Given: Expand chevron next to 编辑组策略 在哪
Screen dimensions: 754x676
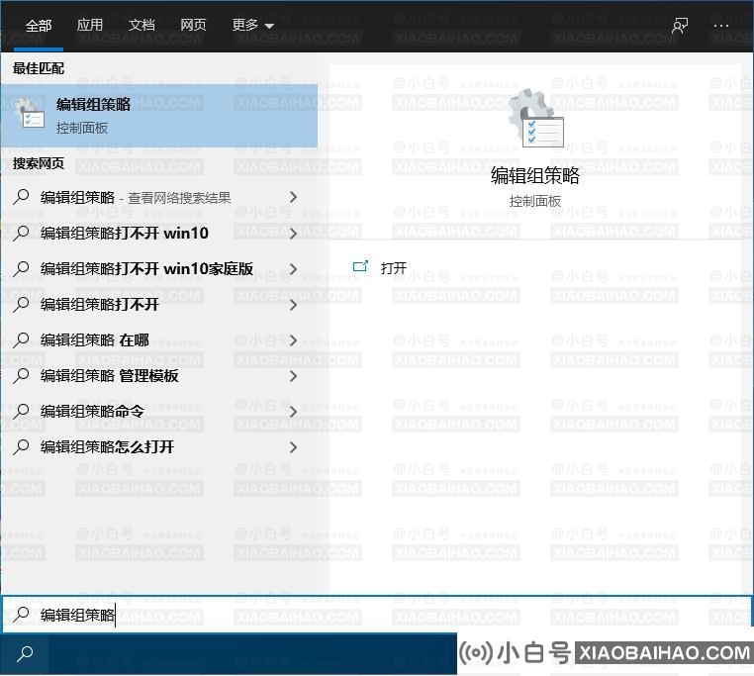Looking at the screenshot, I should (293, 340).
